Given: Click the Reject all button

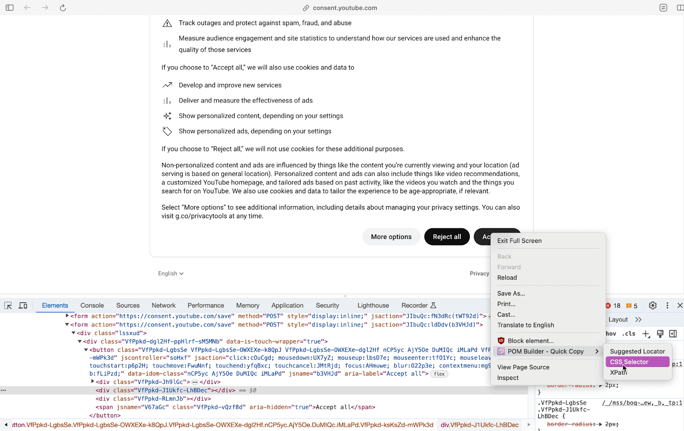Looking at the screenshot, I should pyautogui.click(x=446, y=236).
